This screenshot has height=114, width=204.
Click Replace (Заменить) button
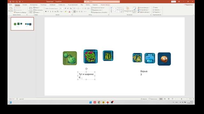tap(157, 10)
